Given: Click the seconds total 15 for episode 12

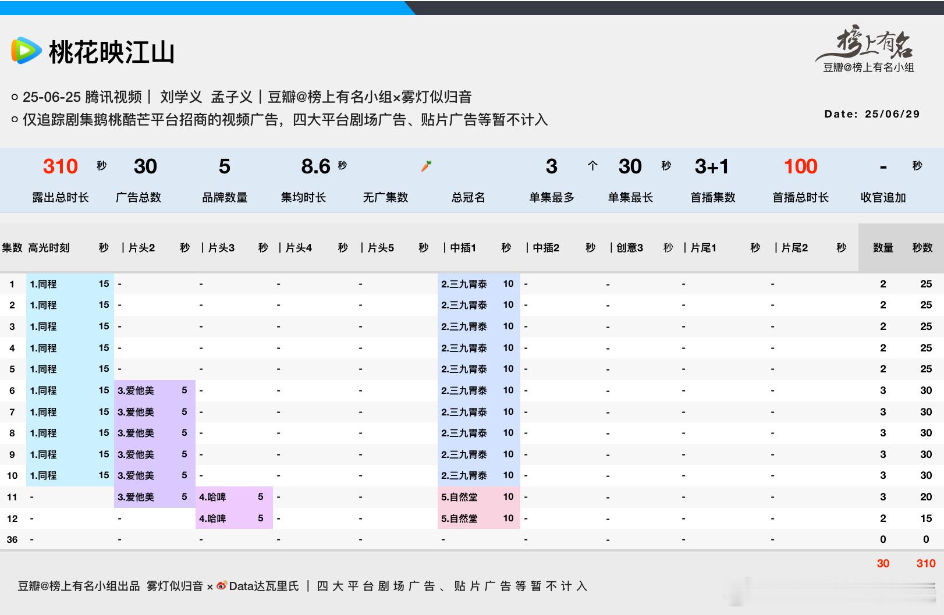Looking at the screenshot, I should coord(926,518).
